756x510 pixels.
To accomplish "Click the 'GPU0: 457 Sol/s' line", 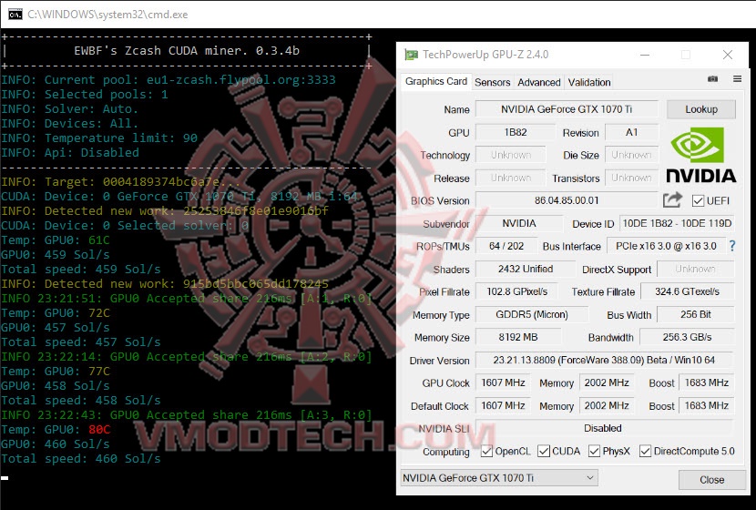I will [x=56, y=328].
